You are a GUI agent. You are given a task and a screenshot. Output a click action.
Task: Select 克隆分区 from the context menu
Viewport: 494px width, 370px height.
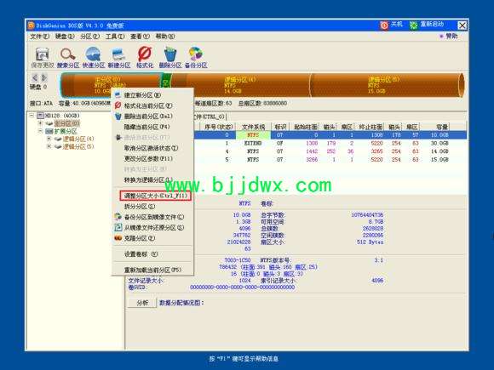(139, 238)
